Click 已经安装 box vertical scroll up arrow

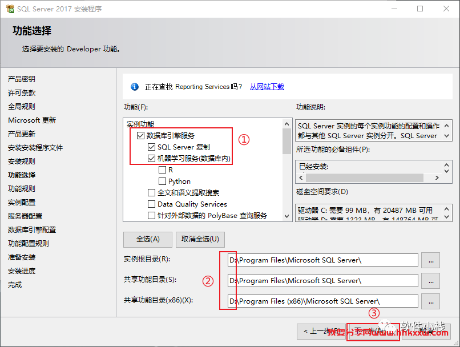click(x=446, y=165)
